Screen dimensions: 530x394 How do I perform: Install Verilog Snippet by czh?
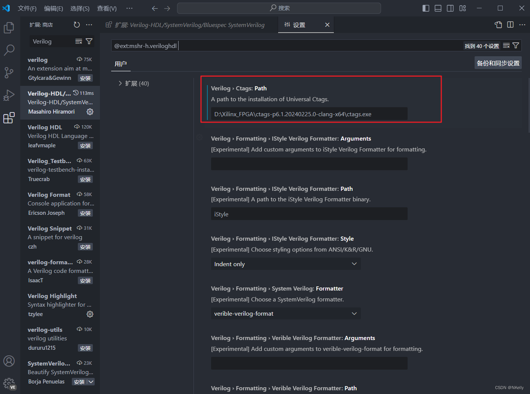85,247
